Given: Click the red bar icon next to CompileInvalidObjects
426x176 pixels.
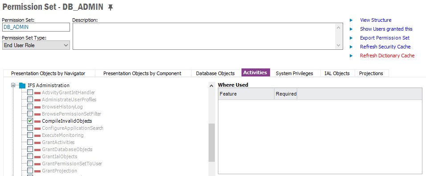Looking at the screenshot, I should [x=37, y=121].
